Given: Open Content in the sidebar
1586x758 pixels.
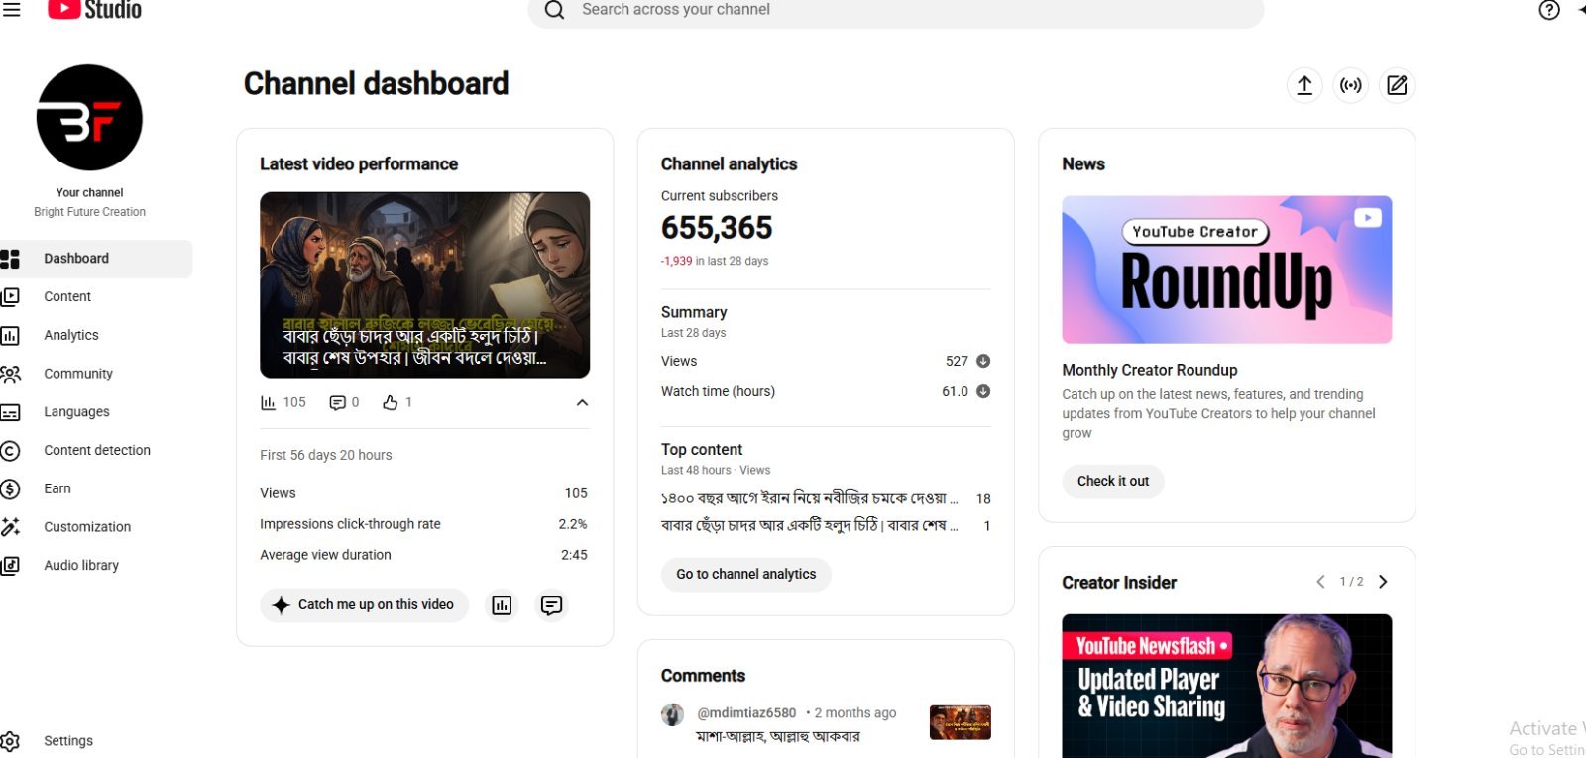Looking at the screenshot, I should tap(96, 296).
